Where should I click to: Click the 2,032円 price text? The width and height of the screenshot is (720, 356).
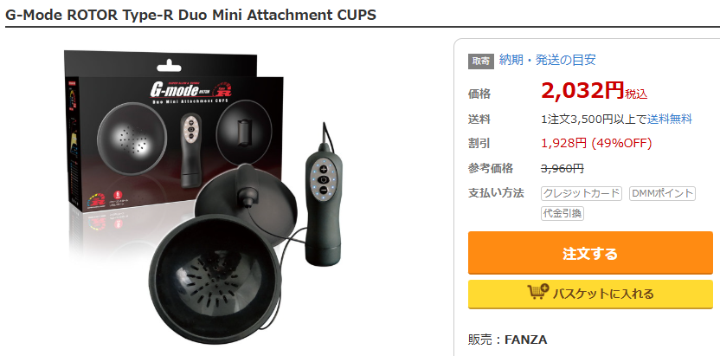(582, 90)
